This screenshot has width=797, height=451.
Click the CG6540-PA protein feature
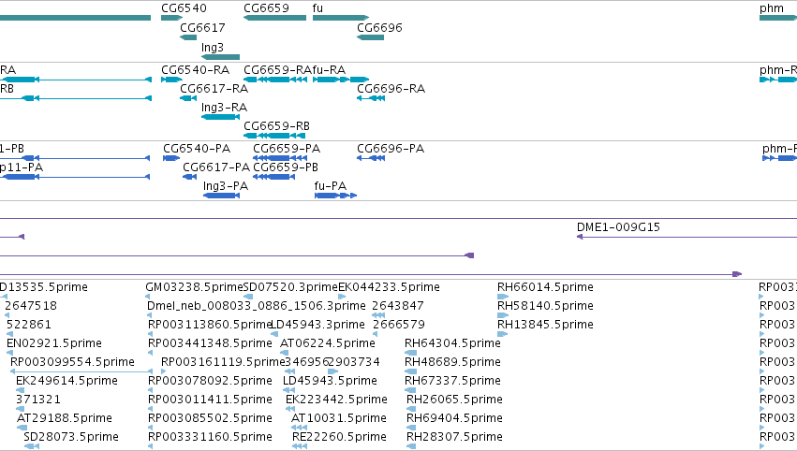pyautogui.click(x=171, y=158)
